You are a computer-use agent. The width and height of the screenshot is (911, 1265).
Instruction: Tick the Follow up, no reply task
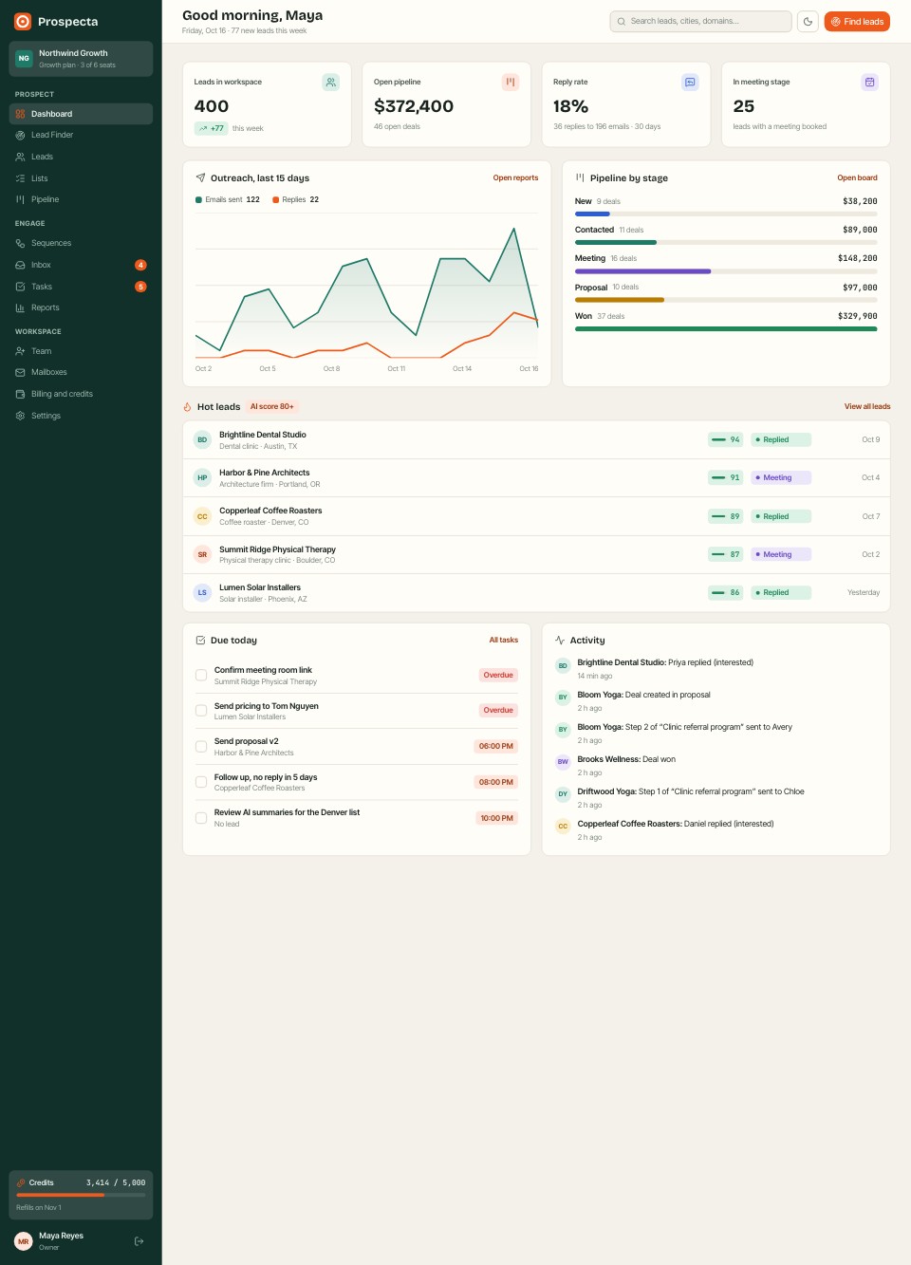tap(201, 782)
